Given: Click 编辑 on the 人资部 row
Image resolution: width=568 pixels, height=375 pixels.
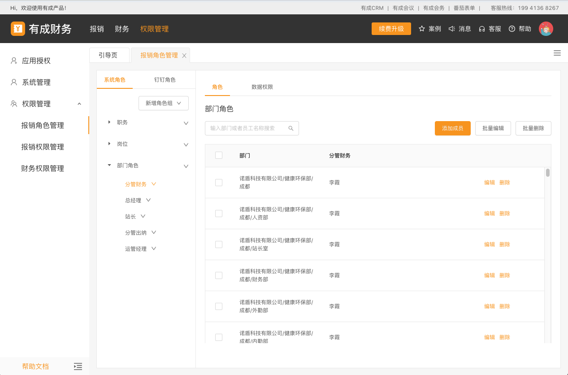Looking at the screenshot, I should tap(489, 213).
